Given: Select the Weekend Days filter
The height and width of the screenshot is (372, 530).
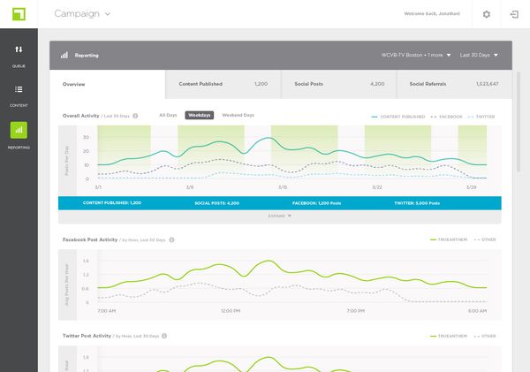Looking at the screenshot, I should coord(238,116).
